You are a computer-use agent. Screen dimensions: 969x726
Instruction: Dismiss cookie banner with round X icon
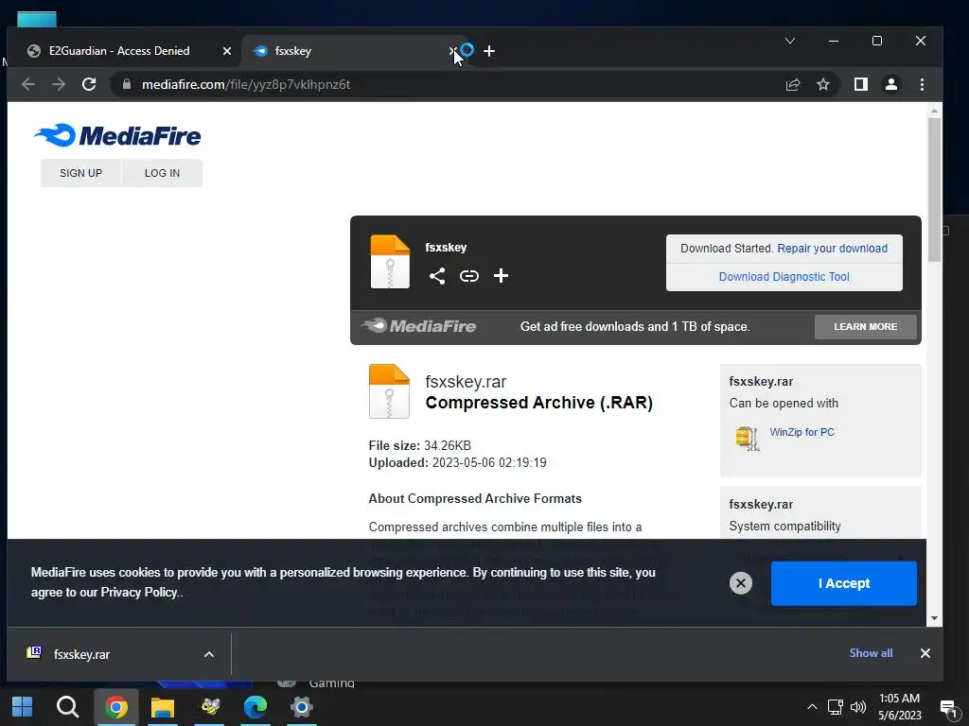pyautogui.click(x=740, y=582)
